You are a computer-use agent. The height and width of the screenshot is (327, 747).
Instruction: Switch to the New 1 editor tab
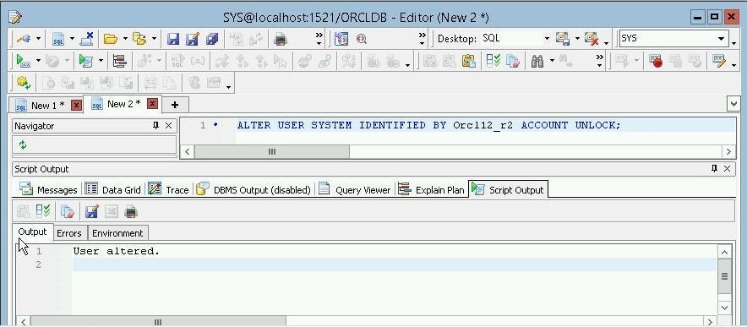(x=47, y=106)
